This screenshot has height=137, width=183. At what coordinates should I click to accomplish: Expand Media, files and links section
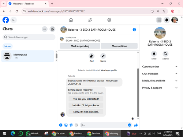pos(160,81)
